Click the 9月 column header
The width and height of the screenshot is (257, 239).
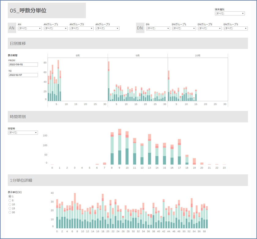click(x=138, y=56)
